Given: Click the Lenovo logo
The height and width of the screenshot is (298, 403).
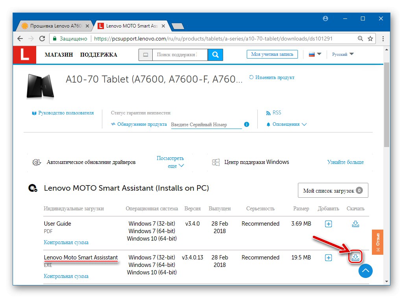Looking at the screenshot, I should pyautogui.click(x=24, y=55).
